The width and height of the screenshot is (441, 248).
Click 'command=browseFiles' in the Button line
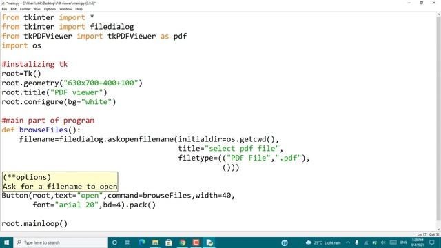(150, 196)
